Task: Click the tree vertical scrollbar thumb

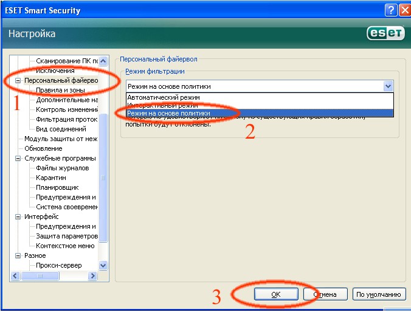Action: [103, 178]
